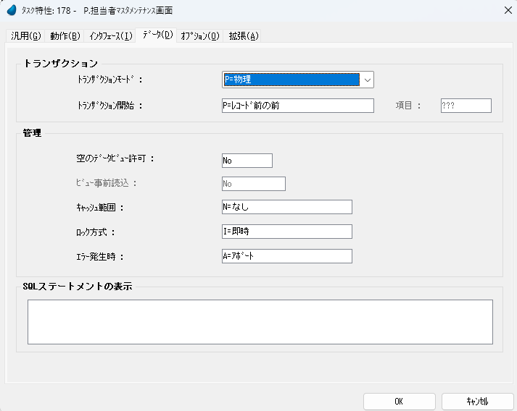Screen dimensions: 517x411
Task: Close the task properties dialog
Action: pos(505,11)
